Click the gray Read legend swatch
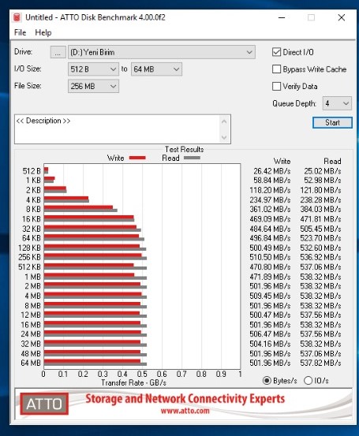This screenshot has height=436, width=359. (192, 158)
